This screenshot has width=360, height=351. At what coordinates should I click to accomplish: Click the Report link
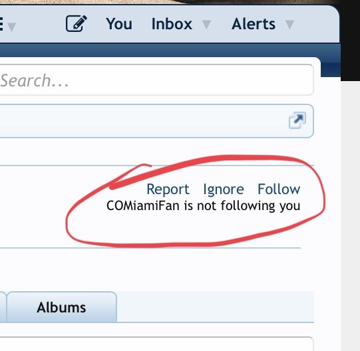(168, 189)
